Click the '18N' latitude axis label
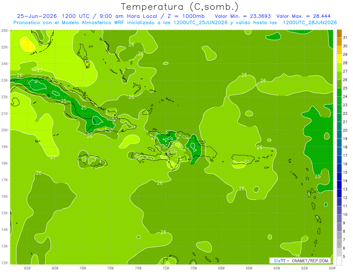The height and width of the screenshot is (272, 353). tap(4, 163)
